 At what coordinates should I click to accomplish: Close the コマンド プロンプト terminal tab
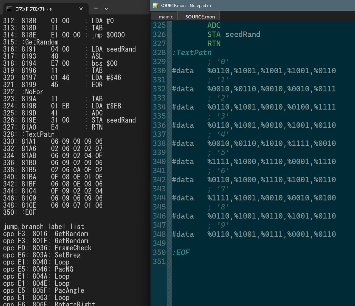81,9
